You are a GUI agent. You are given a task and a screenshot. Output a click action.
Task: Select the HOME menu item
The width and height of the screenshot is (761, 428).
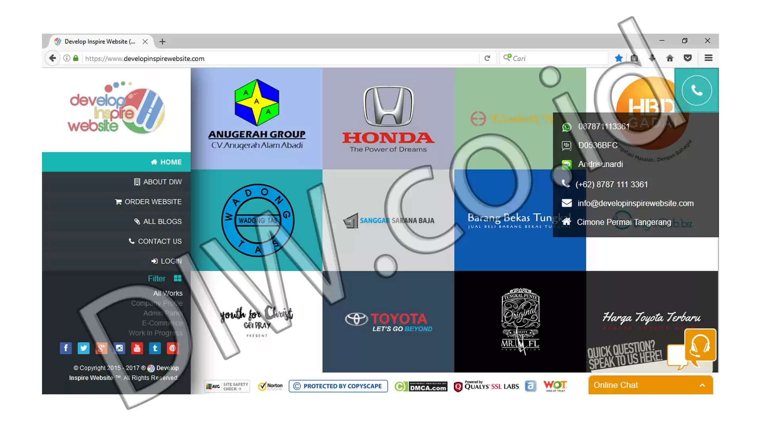tap(116, 162)
